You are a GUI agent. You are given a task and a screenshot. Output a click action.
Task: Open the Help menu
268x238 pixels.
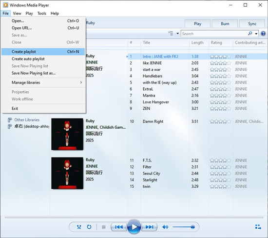[x=55, y=13]
